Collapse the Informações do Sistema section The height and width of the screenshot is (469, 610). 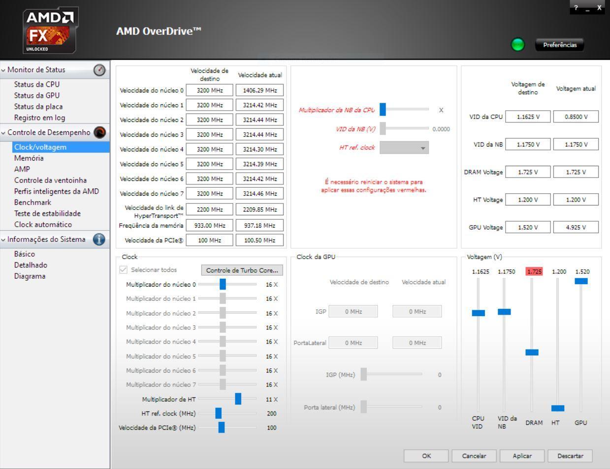click(x=3, y=239)
